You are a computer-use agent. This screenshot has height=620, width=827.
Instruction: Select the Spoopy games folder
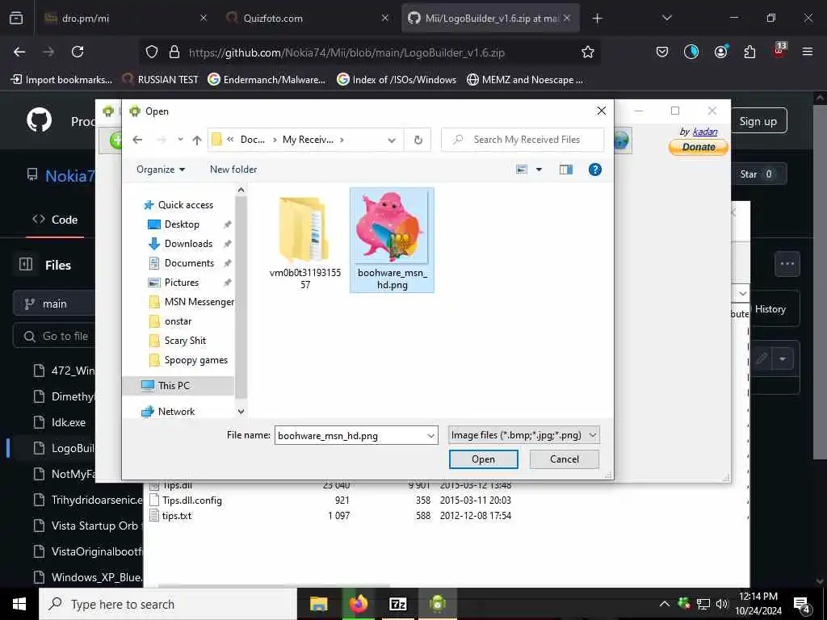click(x=195, y=360)
